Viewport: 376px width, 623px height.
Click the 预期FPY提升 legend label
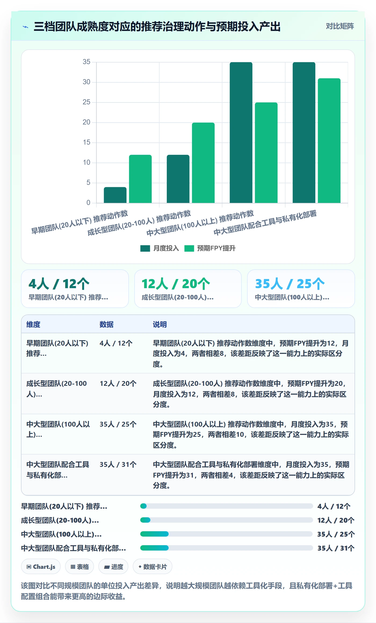[216, 248]
